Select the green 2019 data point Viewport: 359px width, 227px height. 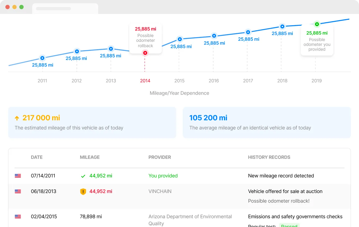coord(317,24)
